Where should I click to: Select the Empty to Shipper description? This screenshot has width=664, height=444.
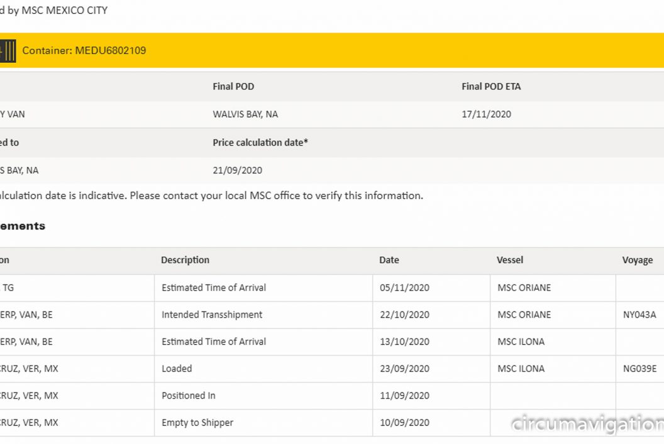click(197, 423)
